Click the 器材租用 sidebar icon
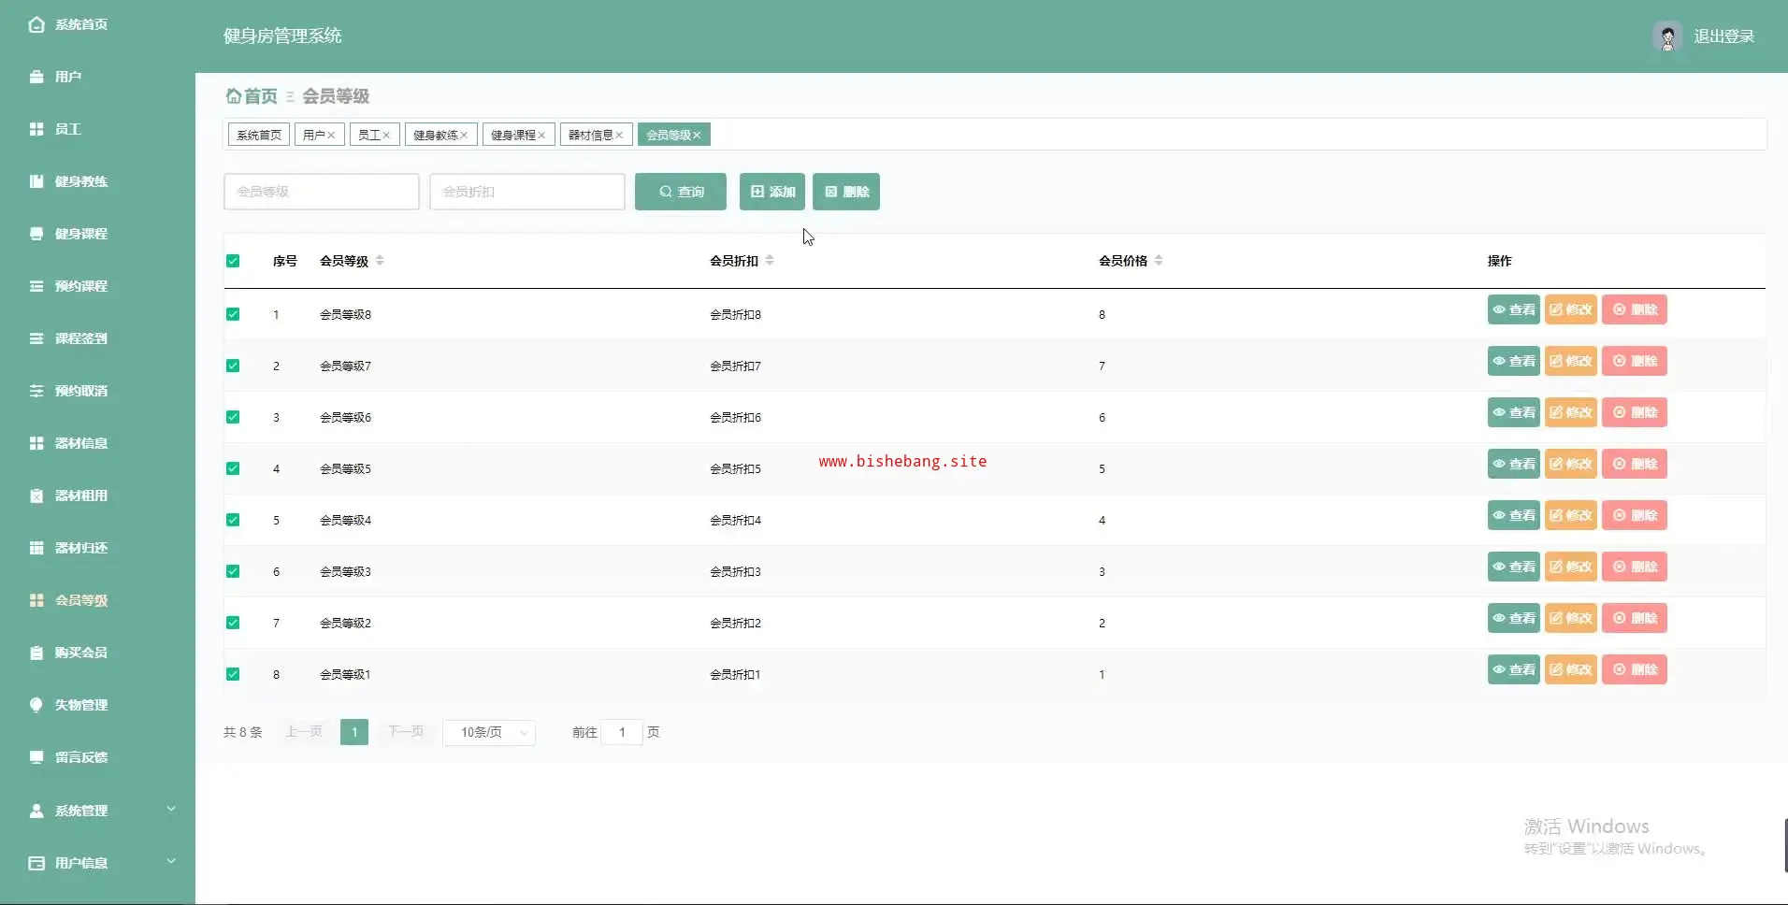The image size is (1788, 905). (36, 496)
